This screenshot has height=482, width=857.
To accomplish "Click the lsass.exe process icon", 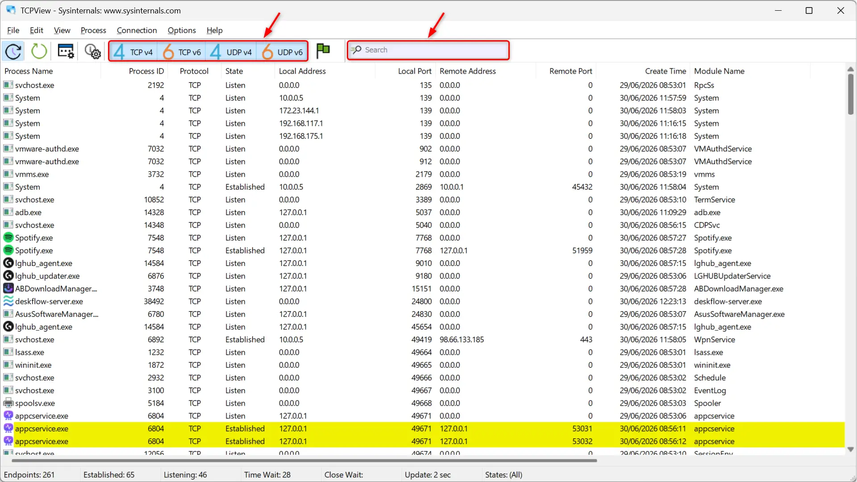I will [x=8, y=352].
